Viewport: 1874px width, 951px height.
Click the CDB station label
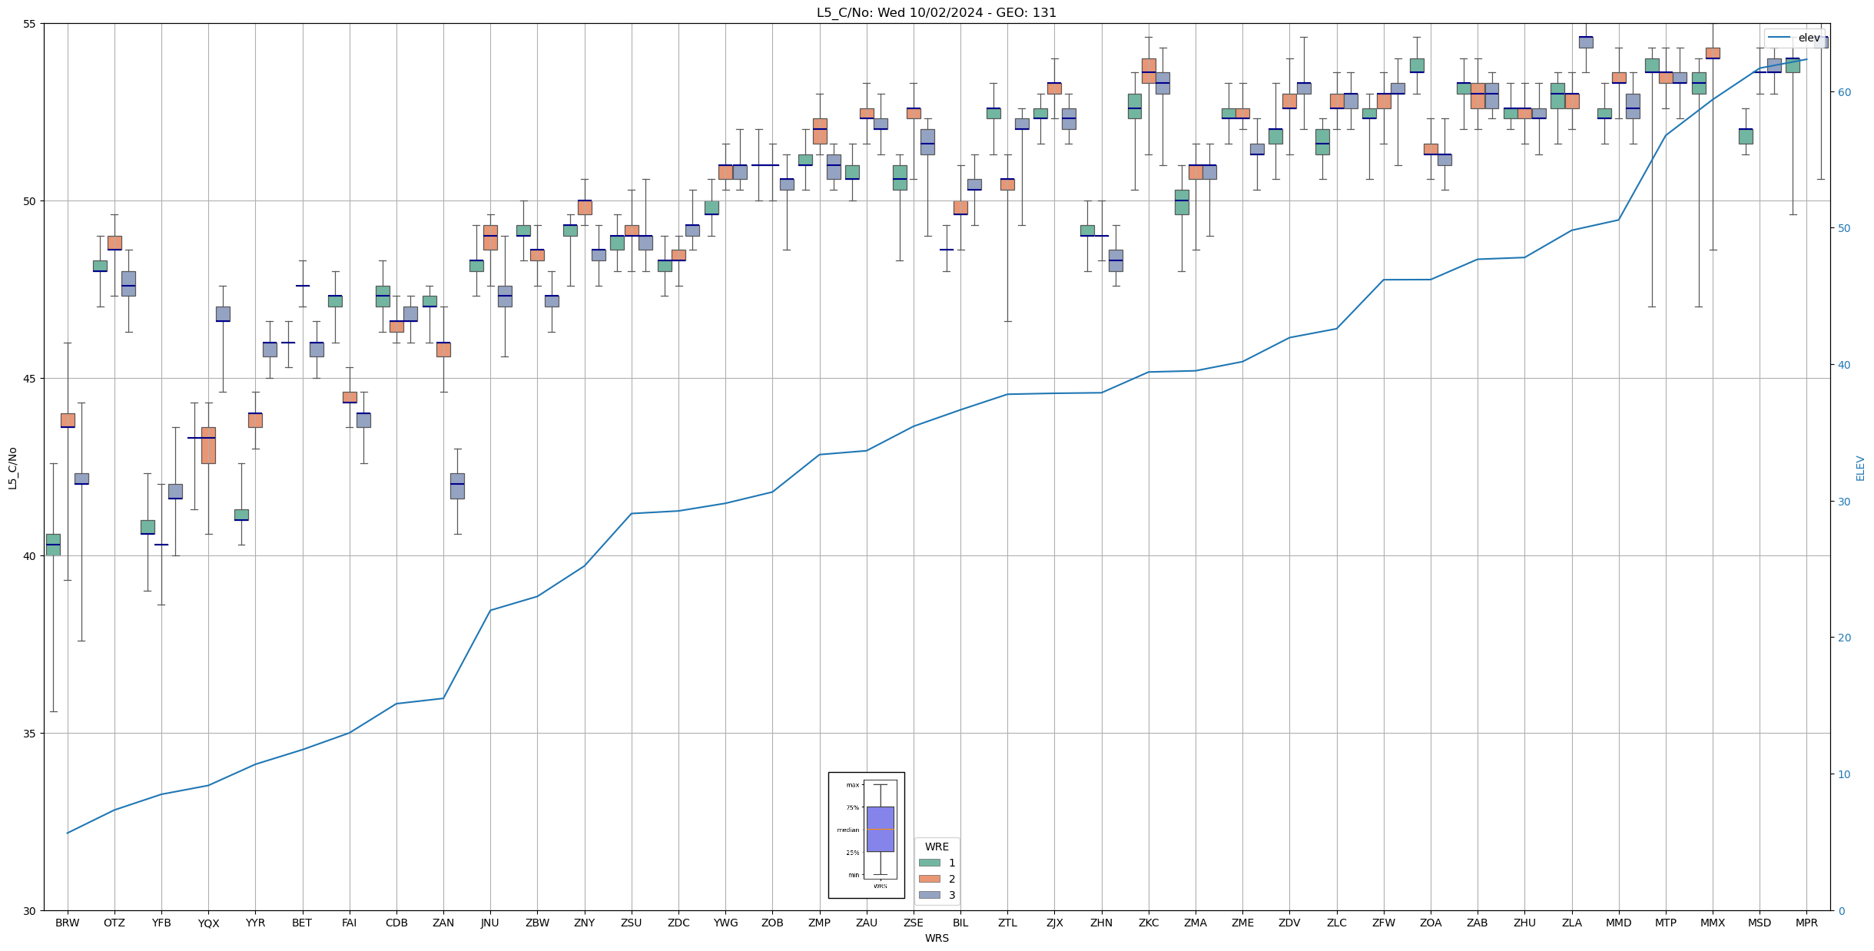pos(396,923)
